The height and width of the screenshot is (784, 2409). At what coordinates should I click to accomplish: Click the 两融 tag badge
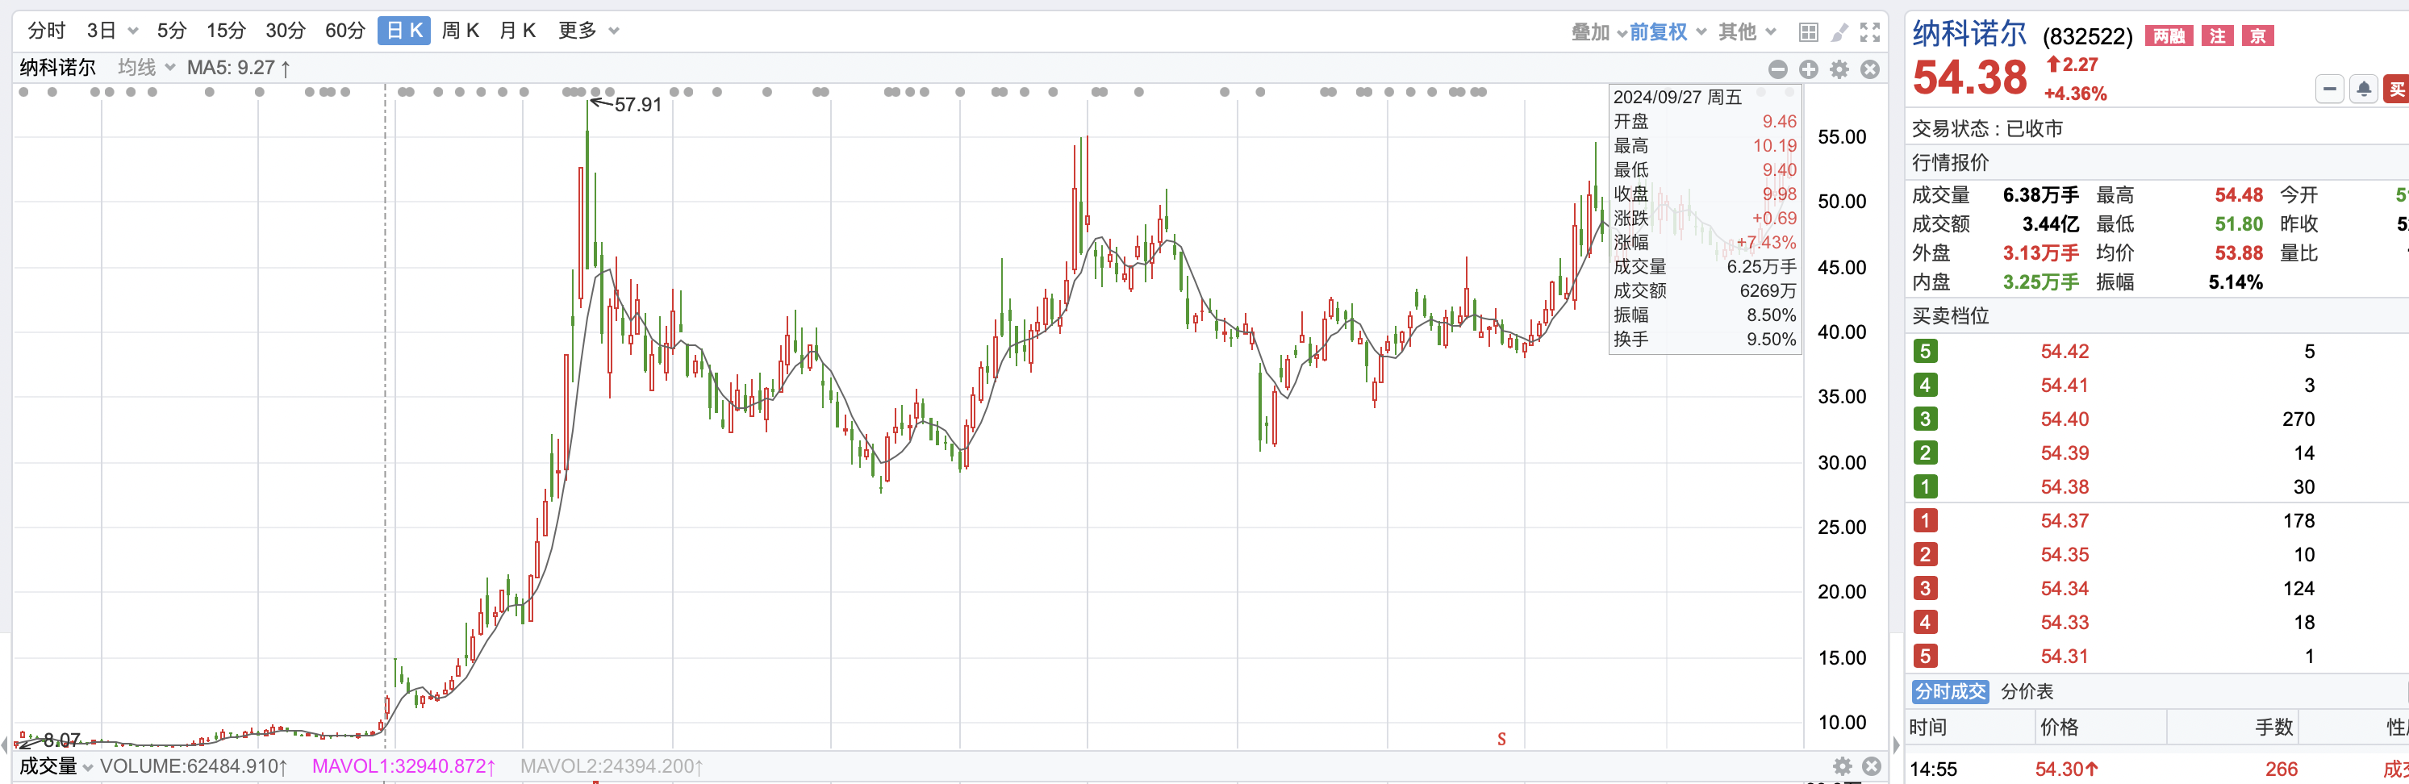[2169, 35]
